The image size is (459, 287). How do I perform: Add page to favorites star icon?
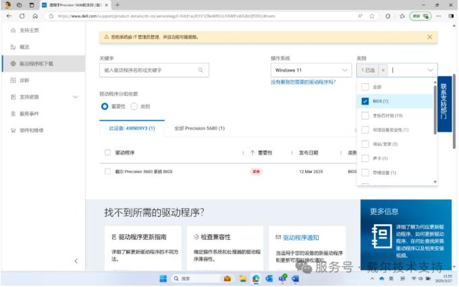point(372,16)
